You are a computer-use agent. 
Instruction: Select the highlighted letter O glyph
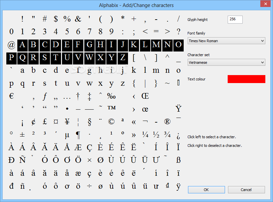tap(178, 45)
